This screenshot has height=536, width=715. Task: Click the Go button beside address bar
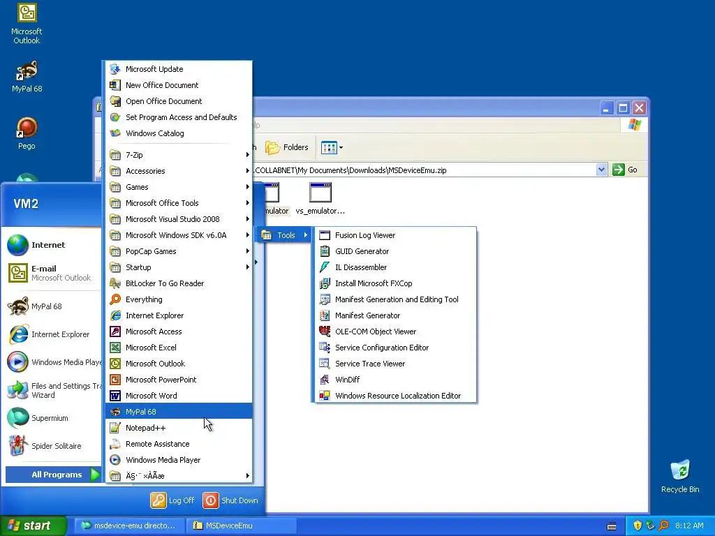tap(625, 170)
